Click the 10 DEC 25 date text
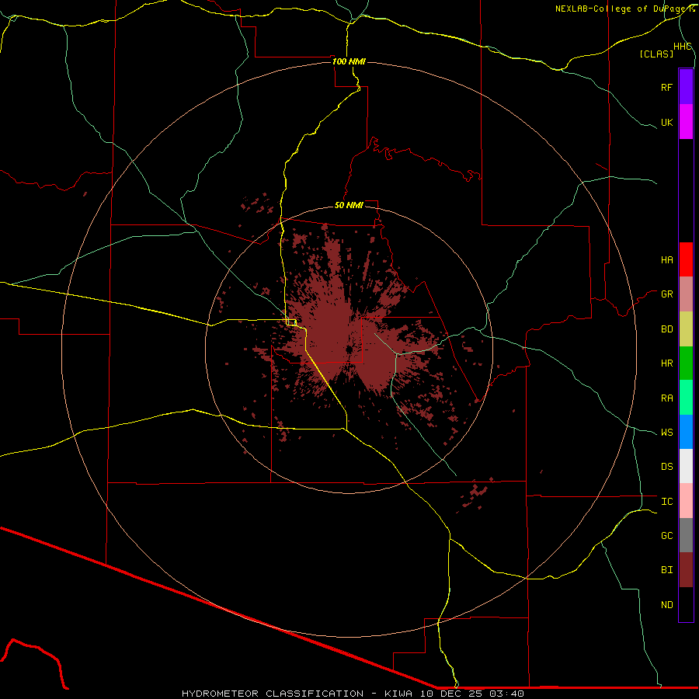The height and width of the screenshot is (699, 699). (x=451, y=694)
